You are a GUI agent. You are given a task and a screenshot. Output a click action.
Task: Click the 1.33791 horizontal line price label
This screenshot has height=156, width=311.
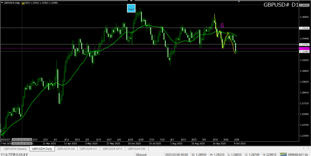click(304, 45)
